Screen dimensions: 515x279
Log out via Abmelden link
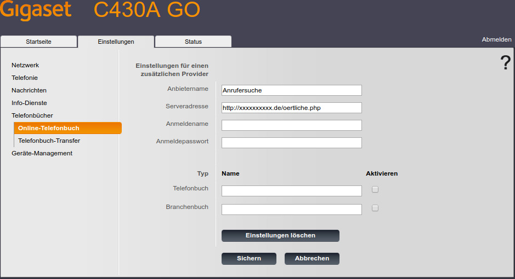click(x=496, y=39)
